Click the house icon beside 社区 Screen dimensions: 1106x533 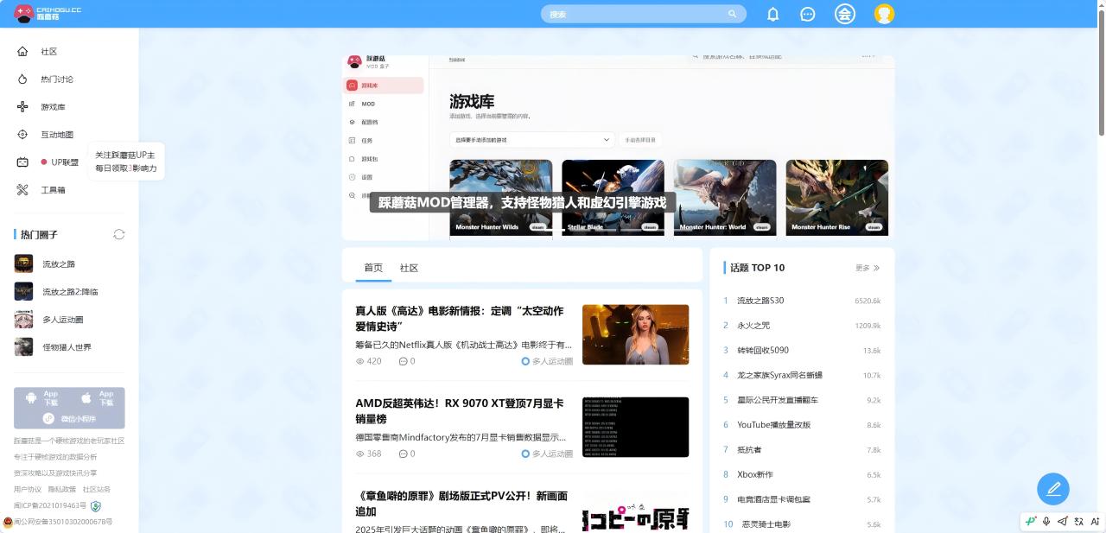coord(22,52)
